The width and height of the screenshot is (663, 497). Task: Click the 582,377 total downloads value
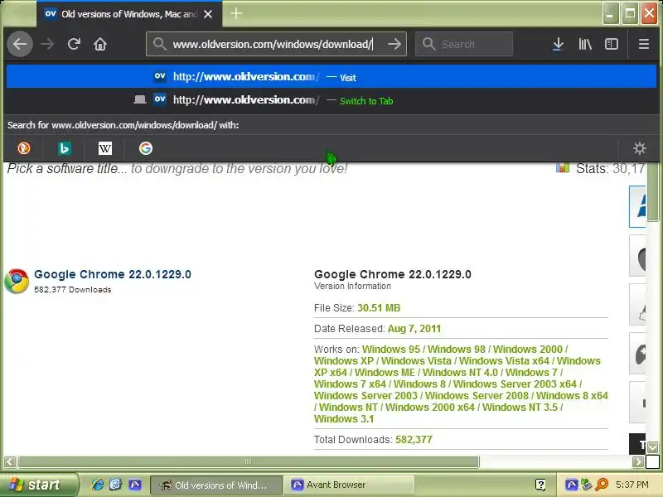(414, 440)
